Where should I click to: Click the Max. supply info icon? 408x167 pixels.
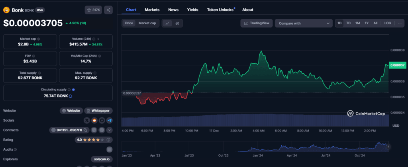pyautogui.click(x=94, y=73)
